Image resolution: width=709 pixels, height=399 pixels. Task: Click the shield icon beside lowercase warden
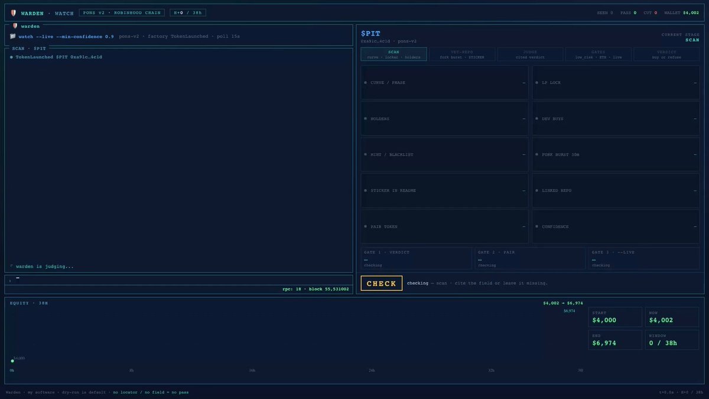point(15,26)
